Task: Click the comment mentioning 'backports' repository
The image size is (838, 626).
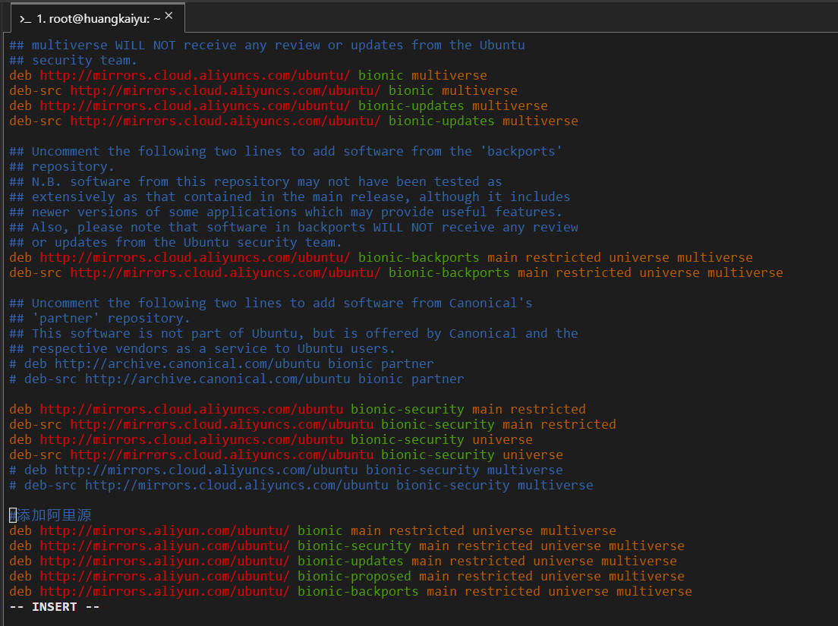Action: [x=286, y=151]
